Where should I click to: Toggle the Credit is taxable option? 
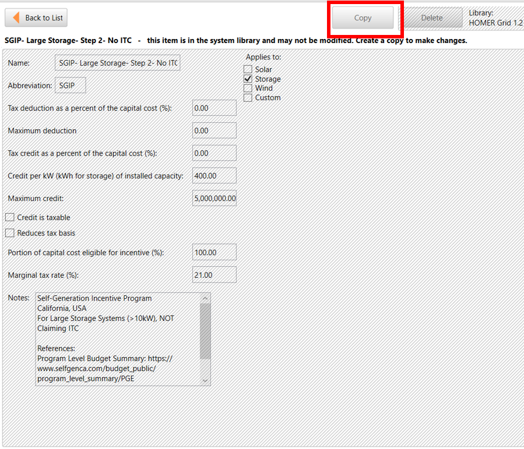click(10, 217)
